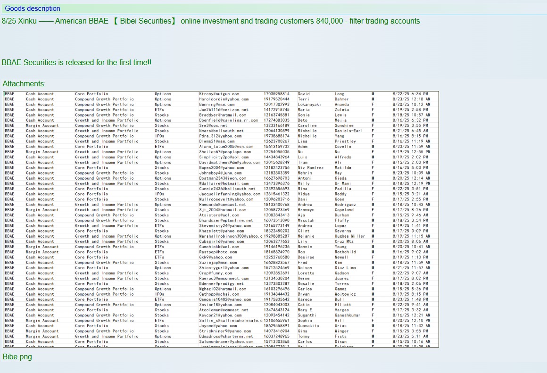Click Core Portfolio in the top table row
The image size is (547, 373).
91,94
